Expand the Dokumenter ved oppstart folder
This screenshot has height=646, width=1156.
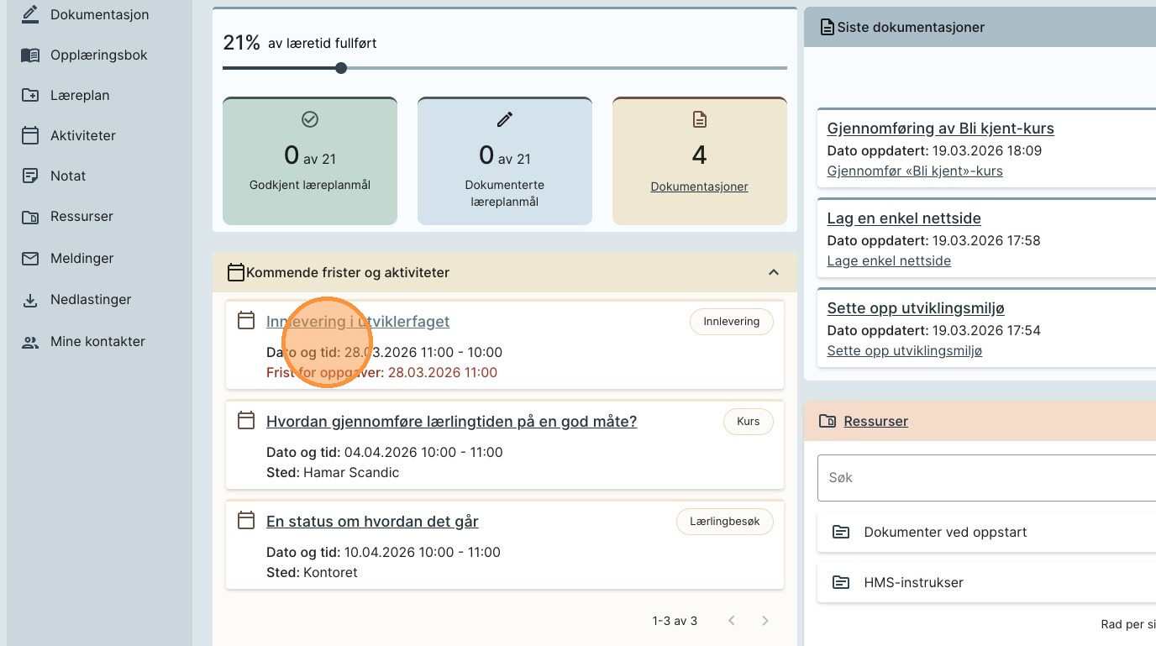pyautogui.click(x=945, y=533)
